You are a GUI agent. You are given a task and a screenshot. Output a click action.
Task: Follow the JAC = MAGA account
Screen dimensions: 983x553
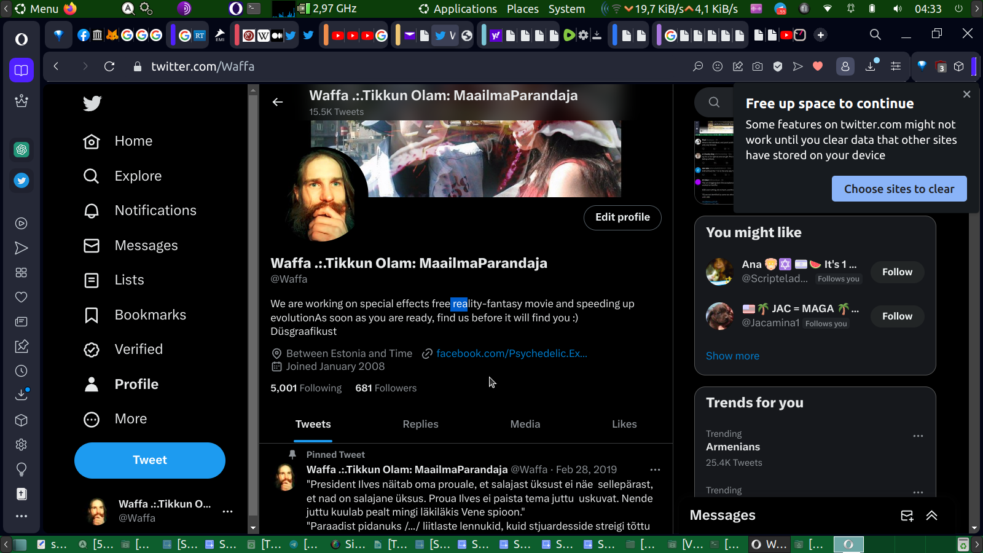898,316
